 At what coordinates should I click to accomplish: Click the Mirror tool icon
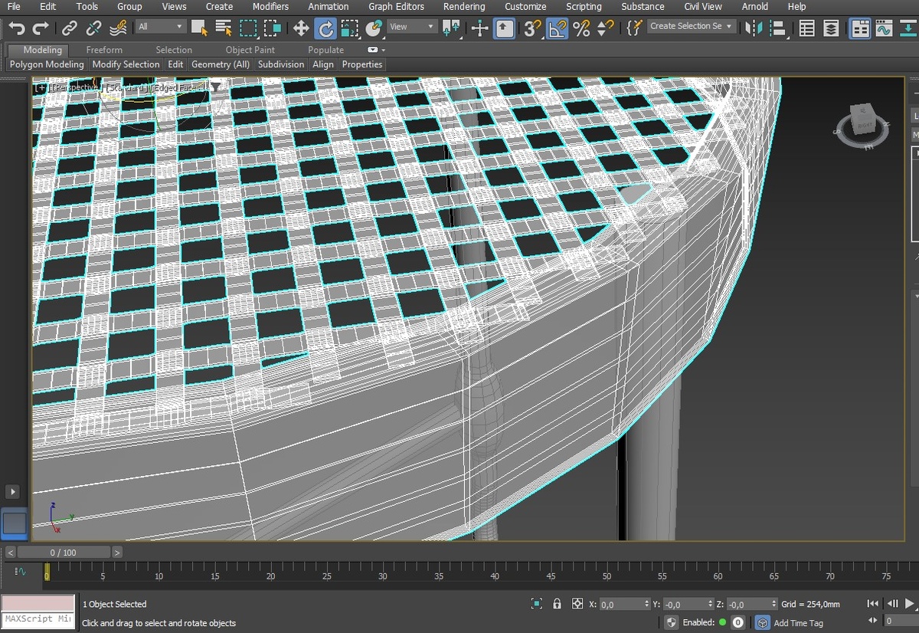(754, 28)
